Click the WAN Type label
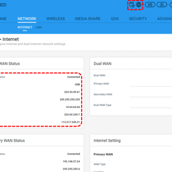Image resolution: width=172 pixels, height=172 pixels. pyautogui.click(x=100, y=164)
